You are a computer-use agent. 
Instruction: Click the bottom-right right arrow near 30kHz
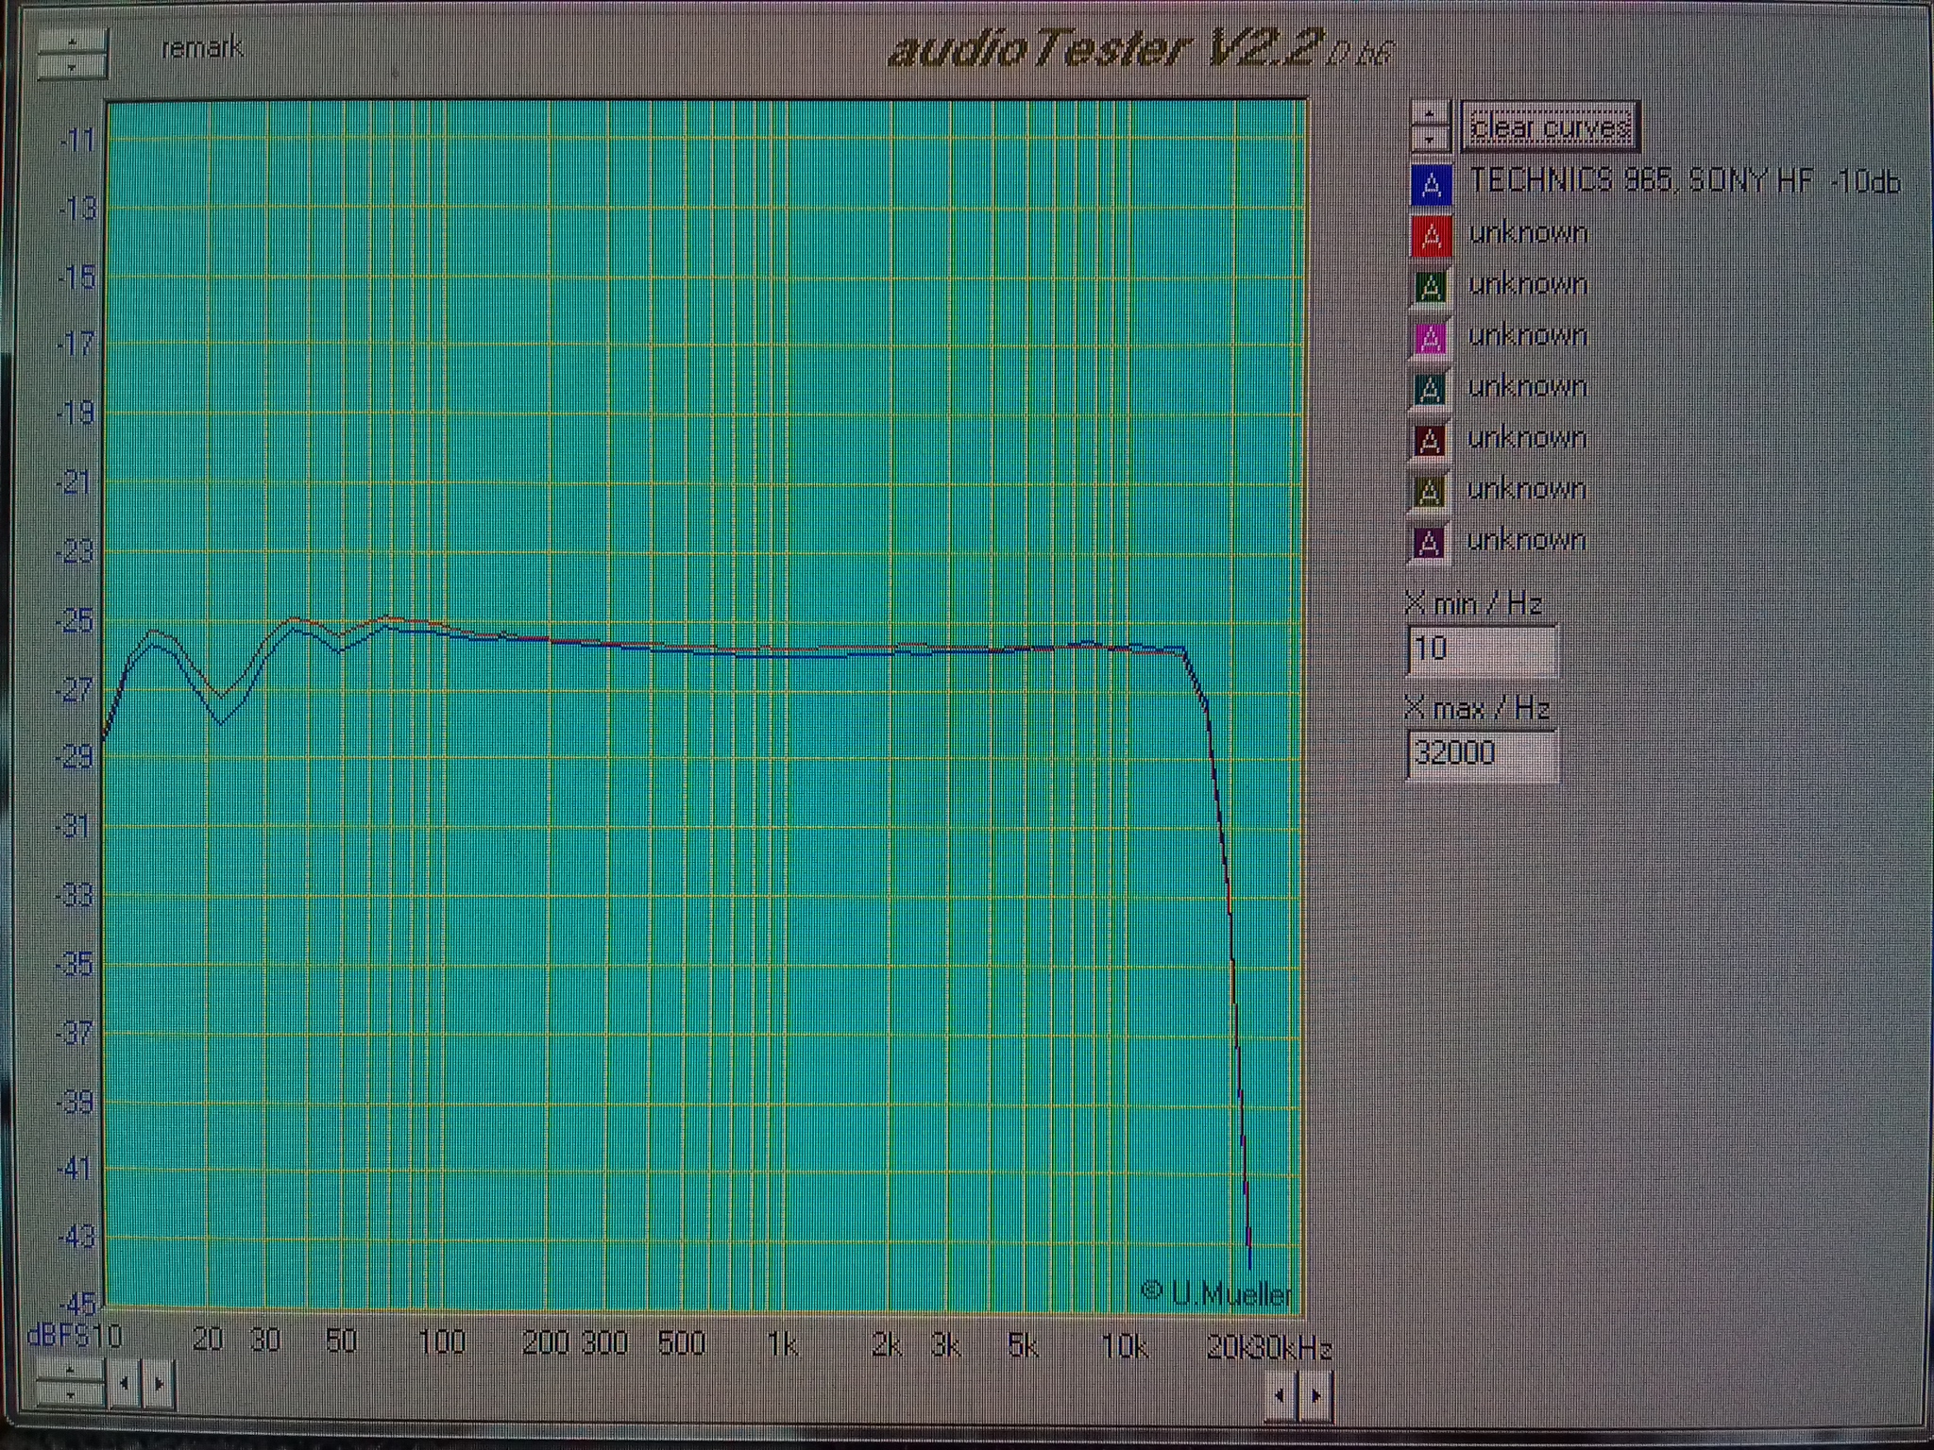click(1316, 1395)
